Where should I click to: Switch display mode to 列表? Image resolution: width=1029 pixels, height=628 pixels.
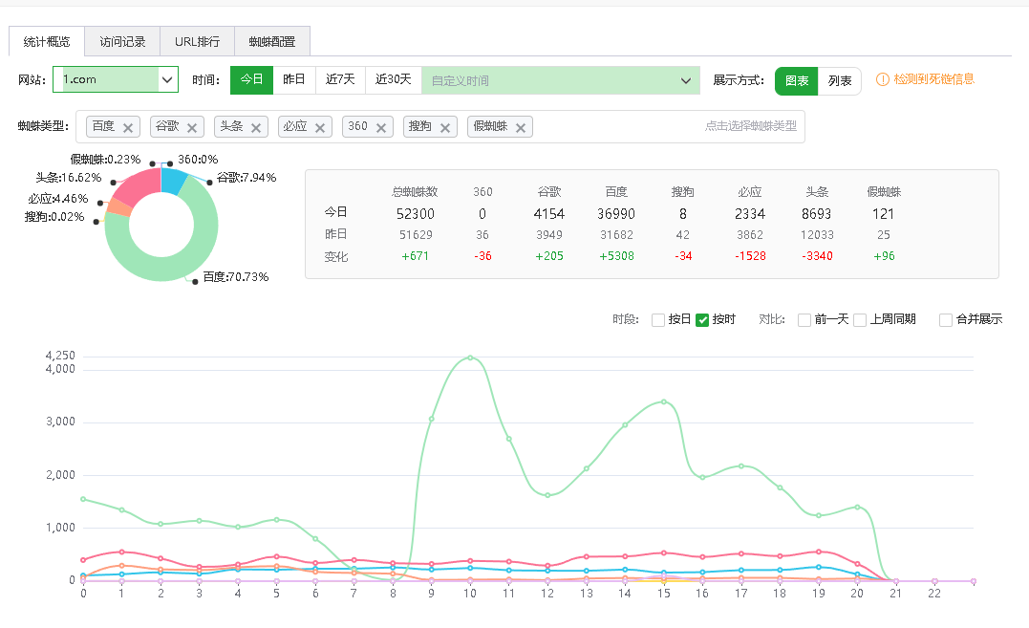point(839,80)
